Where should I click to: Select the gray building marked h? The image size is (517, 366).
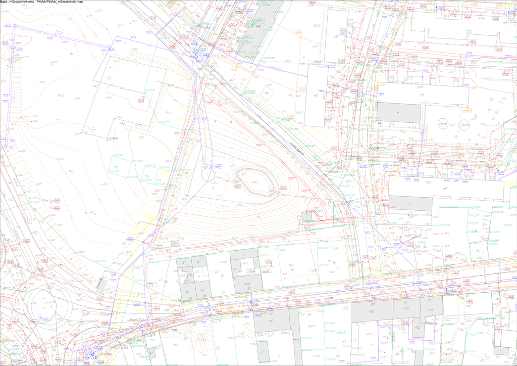[x=399, y=112]
